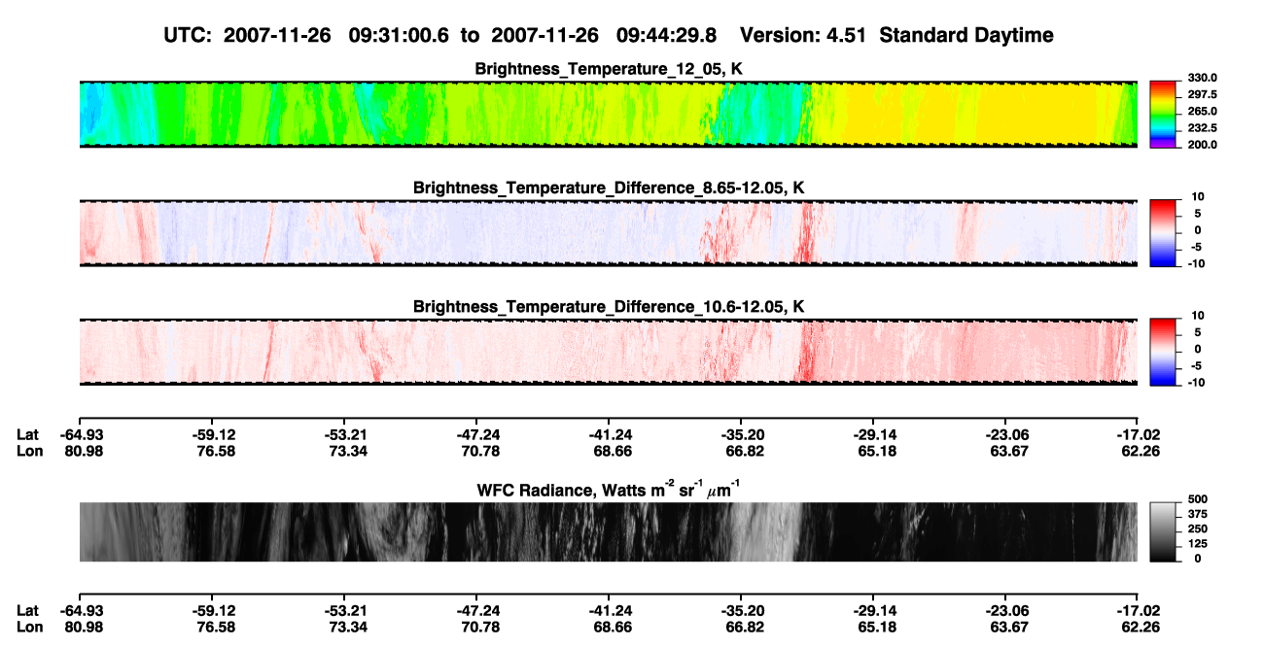1264x648 pixels.
Task: Click the Brightness_Temperature_Difference_10.6-12.05, K title
Action: [609, 307]
